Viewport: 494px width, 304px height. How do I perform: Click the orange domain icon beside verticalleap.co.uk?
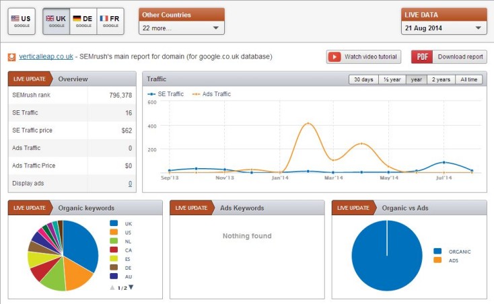tap(11, 57)
